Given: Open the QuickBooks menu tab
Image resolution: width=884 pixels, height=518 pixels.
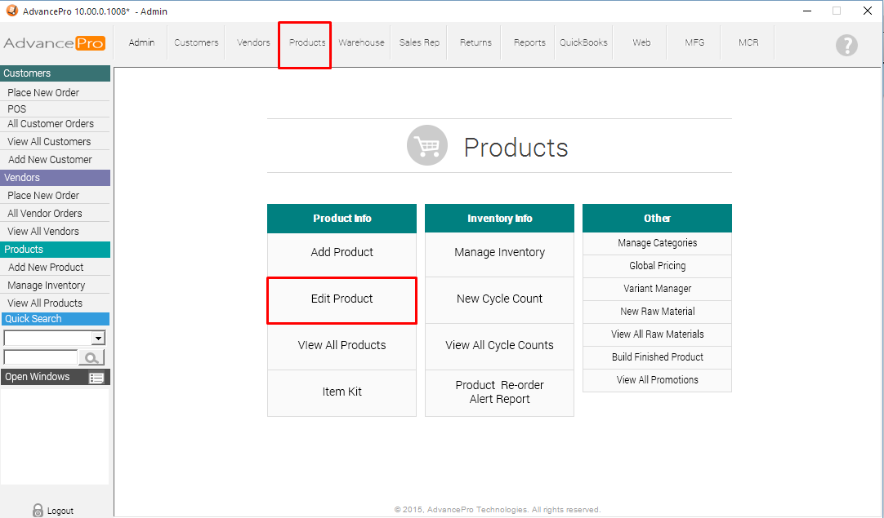Looking at the screenshot, I should click(x=583, y=42).
